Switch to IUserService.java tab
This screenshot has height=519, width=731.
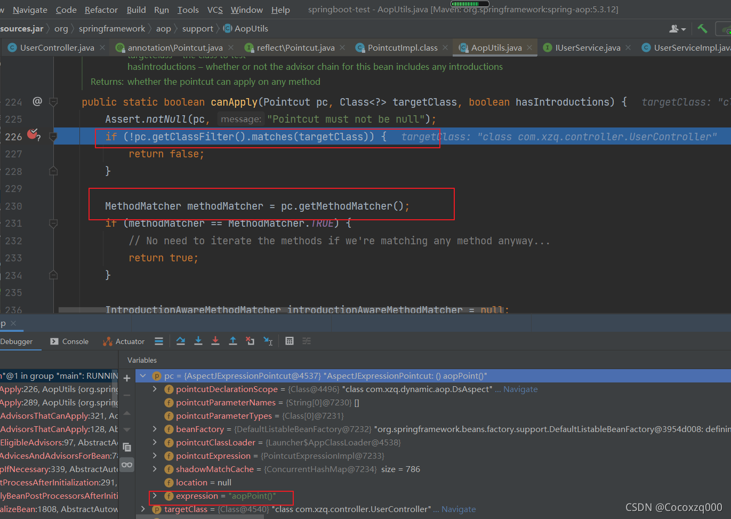[588, 47]
